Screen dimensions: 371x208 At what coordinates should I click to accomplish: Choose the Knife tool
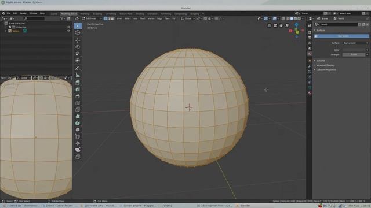point(78,110)
